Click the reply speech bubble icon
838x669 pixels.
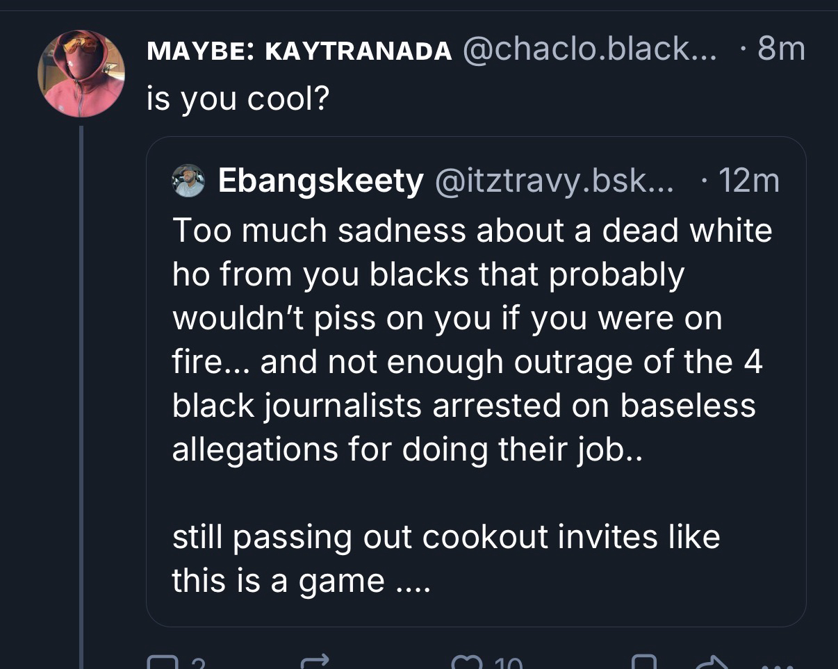coord(161,663)
